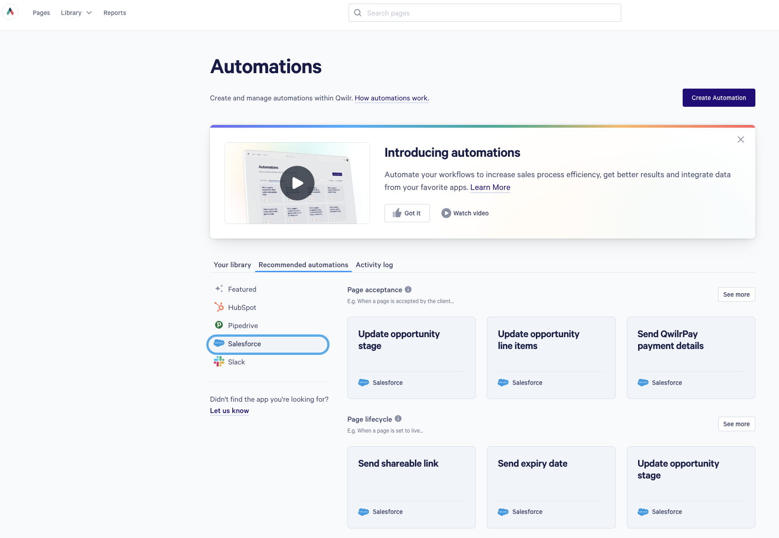Click See more for Page lifecycle
Screen dimensions: 779x538
pos(737,424)
